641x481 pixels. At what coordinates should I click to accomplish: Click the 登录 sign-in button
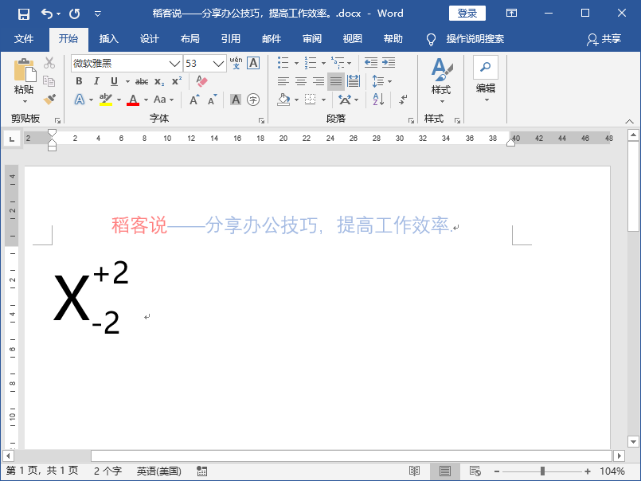tap(467, 14)
